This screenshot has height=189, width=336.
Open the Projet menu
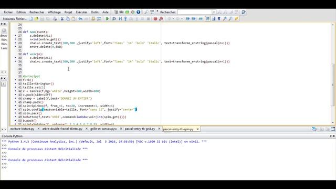(68, 12)
